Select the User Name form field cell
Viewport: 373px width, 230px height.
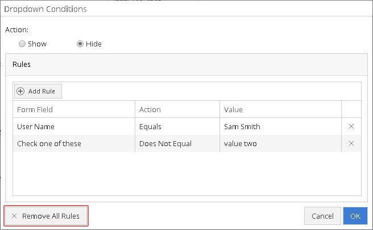point(74,126)
